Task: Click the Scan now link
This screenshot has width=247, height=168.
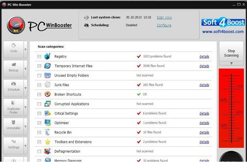Action: click(x=164, y=18)
